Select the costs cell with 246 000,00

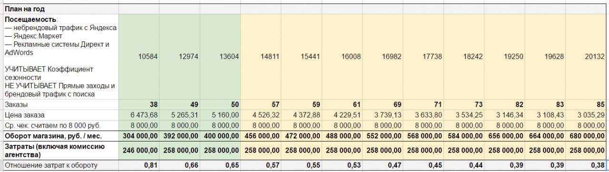click(139, 151)
